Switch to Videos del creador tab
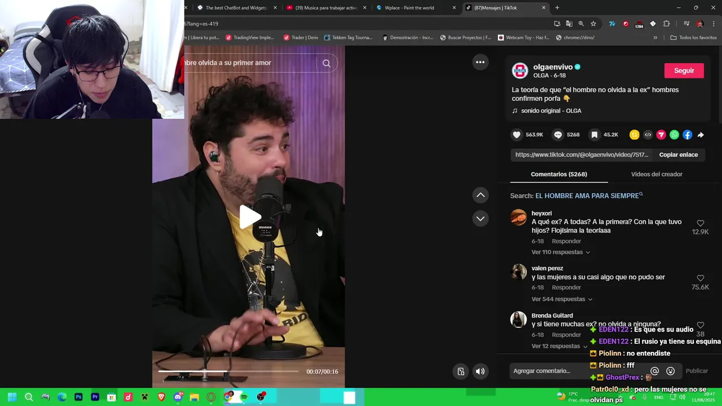 657,174
